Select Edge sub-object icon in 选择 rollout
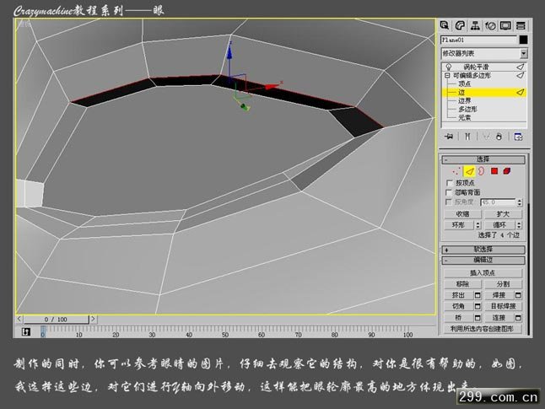545x409 pixels. 469,171
